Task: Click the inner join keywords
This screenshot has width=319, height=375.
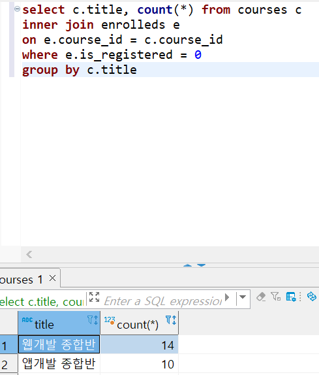Action: [58, 25]
